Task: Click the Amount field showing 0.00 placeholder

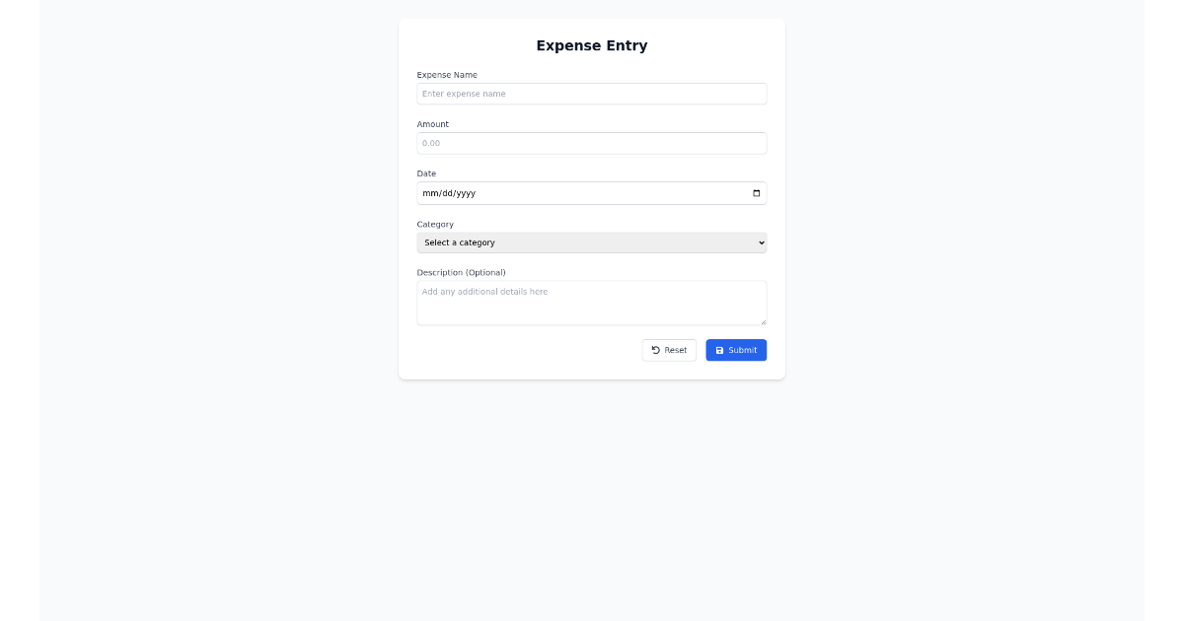Action: coord(591,143)
